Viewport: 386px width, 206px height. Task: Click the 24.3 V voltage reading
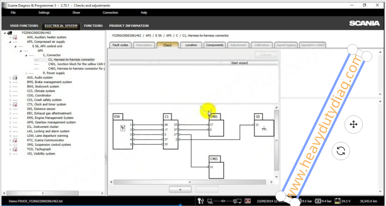point(346,202)
